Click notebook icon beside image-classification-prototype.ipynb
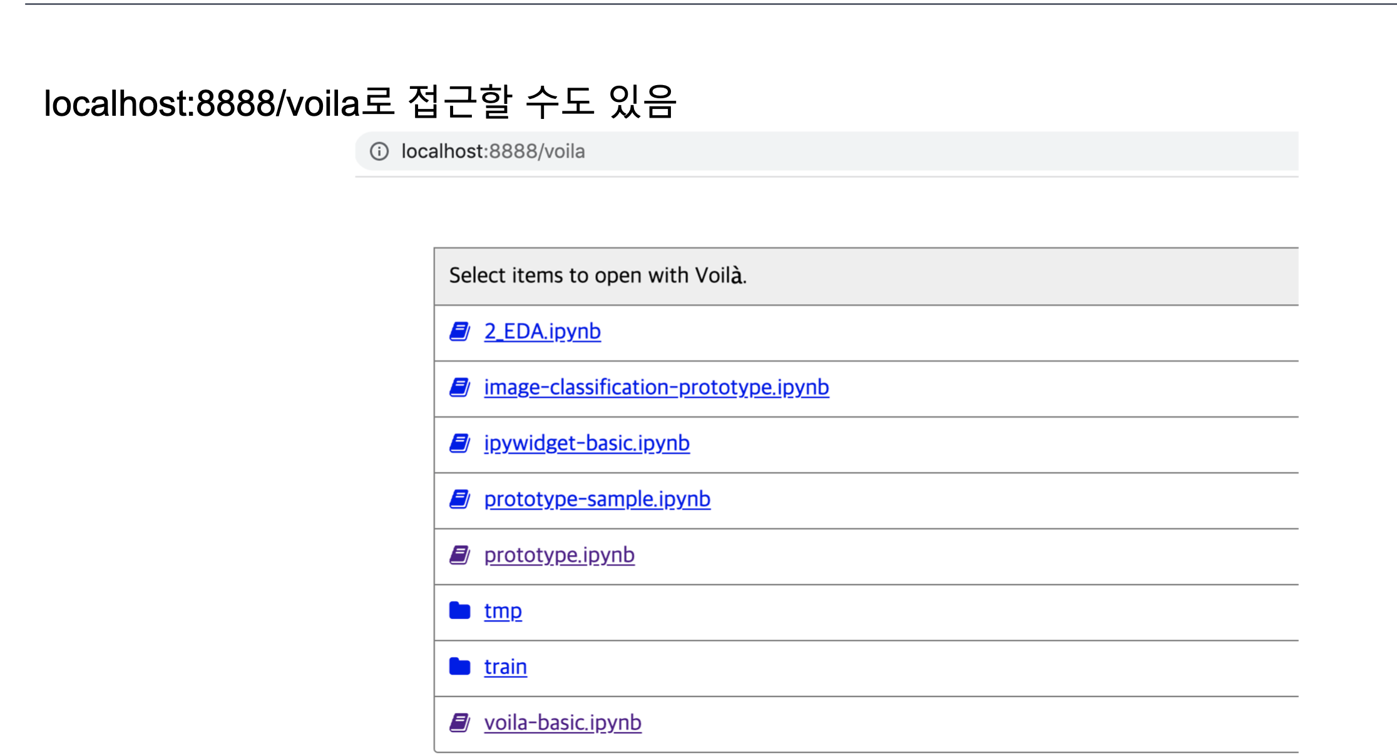The width and height of the screenshot is (1397, 756). pyautogui.click(x=460, y=387)
